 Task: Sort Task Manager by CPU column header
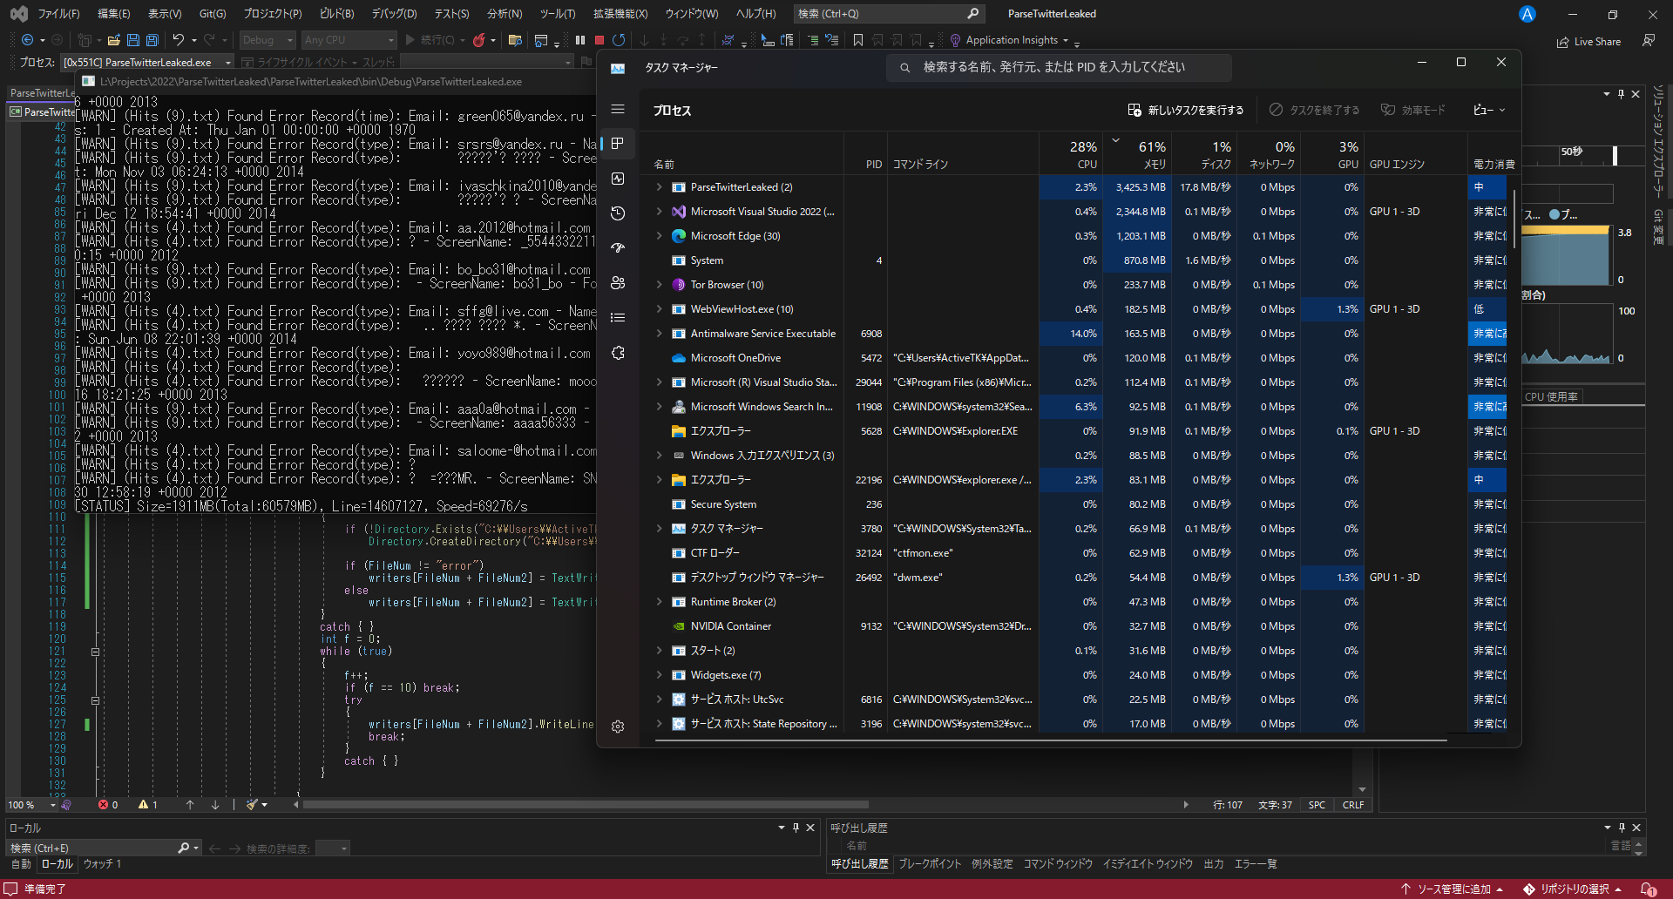(x=1071, y=154)
